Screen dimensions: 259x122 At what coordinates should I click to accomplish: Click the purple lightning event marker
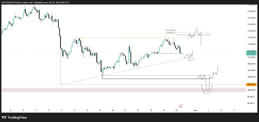point(181,106)
